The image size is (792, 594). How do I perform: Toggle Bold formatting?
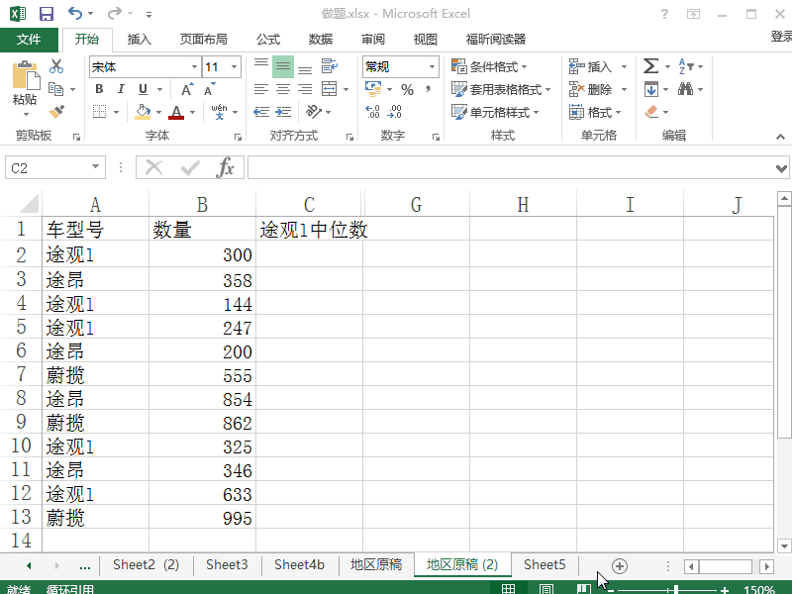click(100, 89)
